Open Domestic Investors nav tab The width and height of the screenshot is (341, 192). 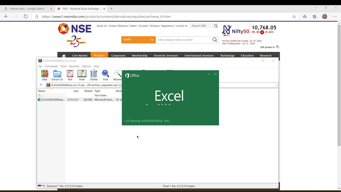coord(166,55)
